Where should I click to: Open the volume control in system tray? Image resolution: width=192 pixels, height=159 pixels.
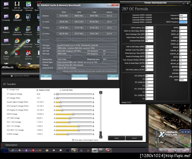pyautogui.click(x=176, y=150)
